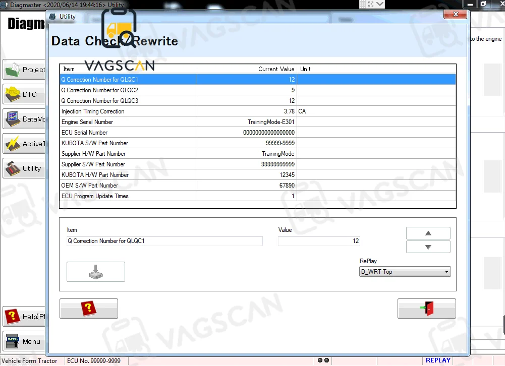Move selection up with the up arrow
505x366 pixels.
click(x=428, y=233)
